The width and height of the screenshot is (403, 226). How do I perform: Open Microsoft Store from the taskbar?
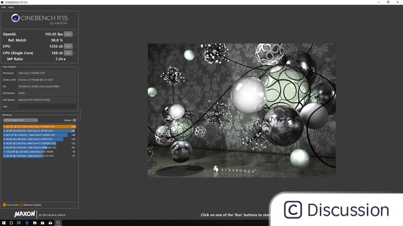click(x=43, y=223)
